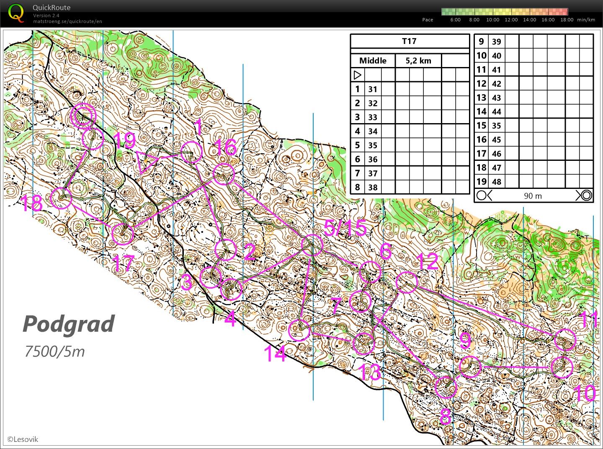
Task: Select control circle 14 on the map
Action: tap(299, 330)
